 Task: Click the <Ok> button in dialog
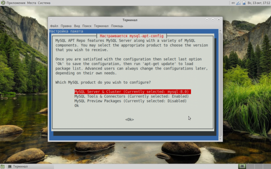click(130, 120)
